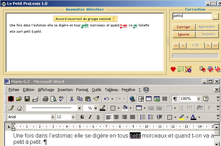Toggle Bold formatting (G)
This screenshot has width=221, height=146.
coord(82,117)
